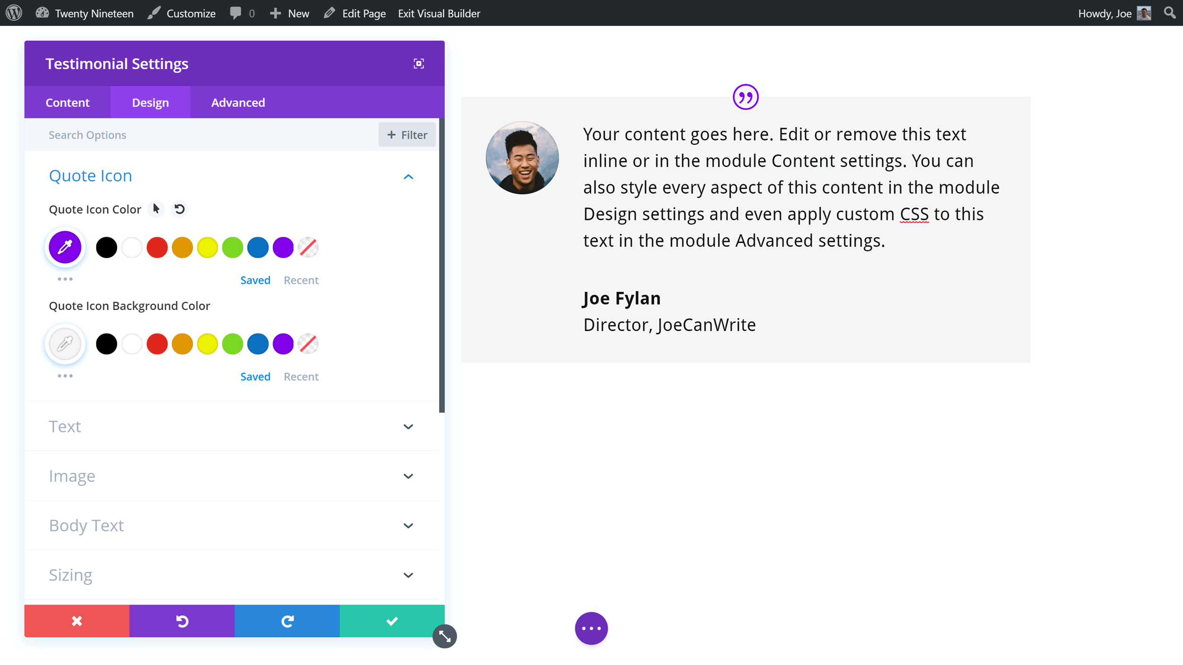1183x665 pixels.
Task: Click the WordPress logo icon in admin bar
Action: 14,13
